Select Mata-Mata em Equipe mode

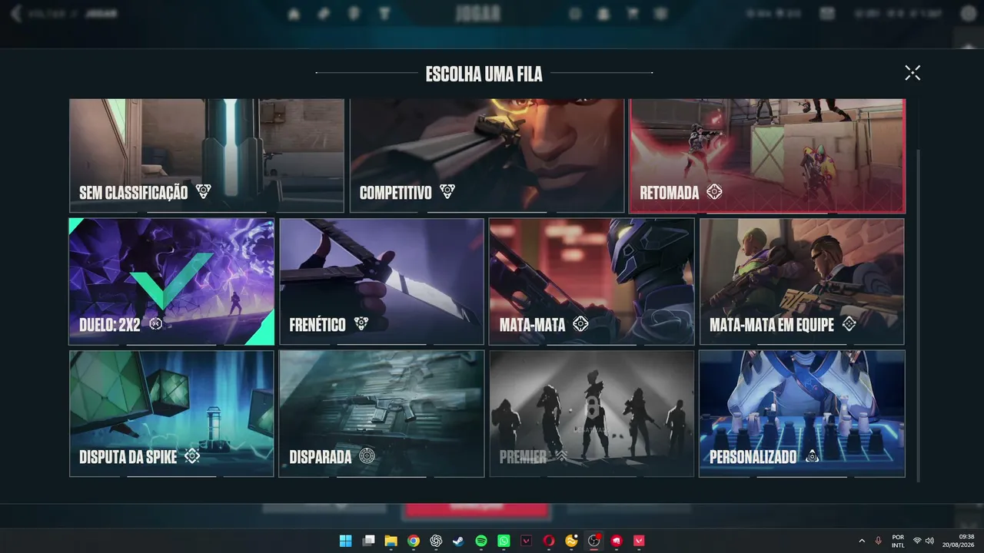coord(802,282)
